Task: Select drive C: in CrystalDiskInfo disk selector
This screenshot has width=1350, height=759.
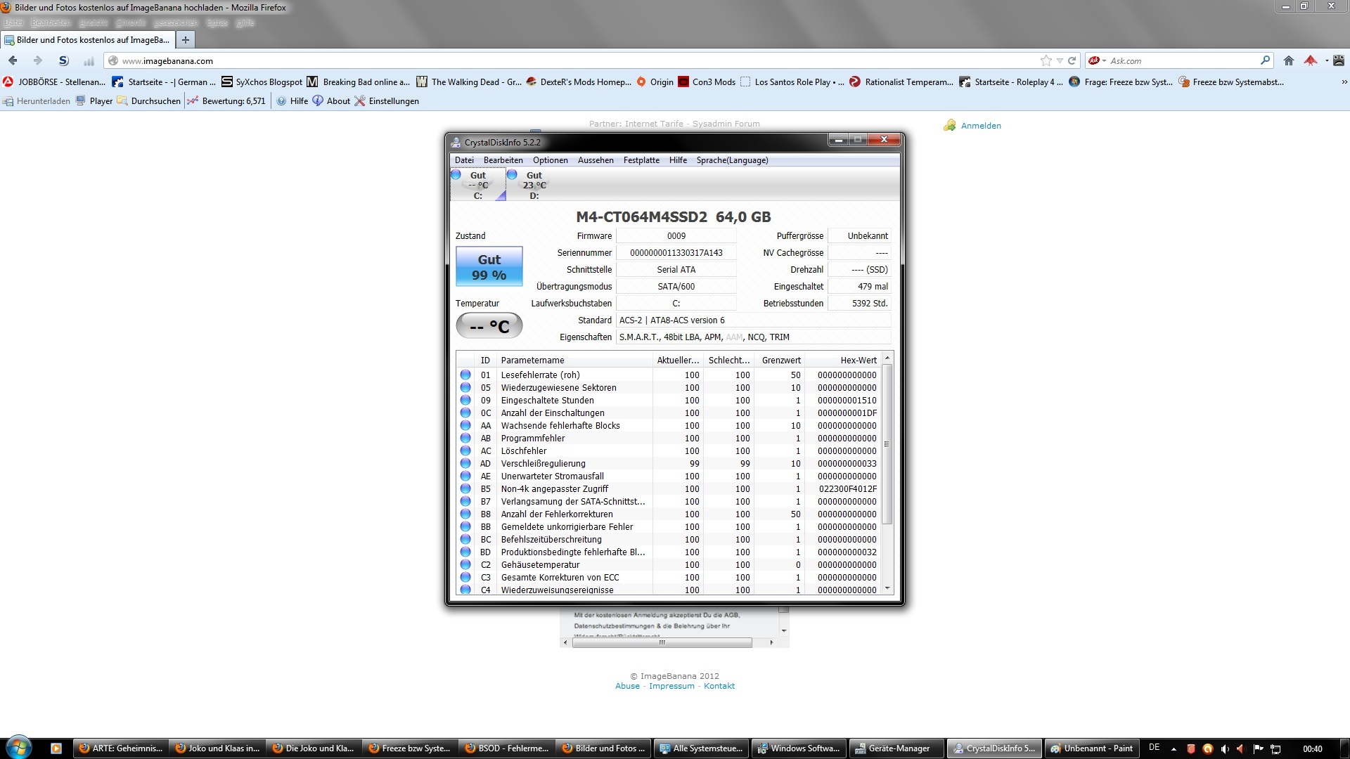Action: coord(477,185)
